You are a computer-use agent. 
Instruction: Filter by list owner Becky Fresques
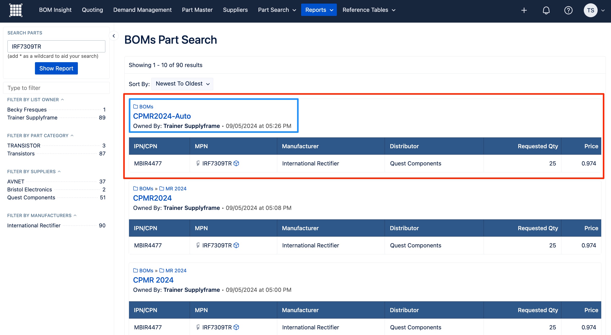(56, 110)
